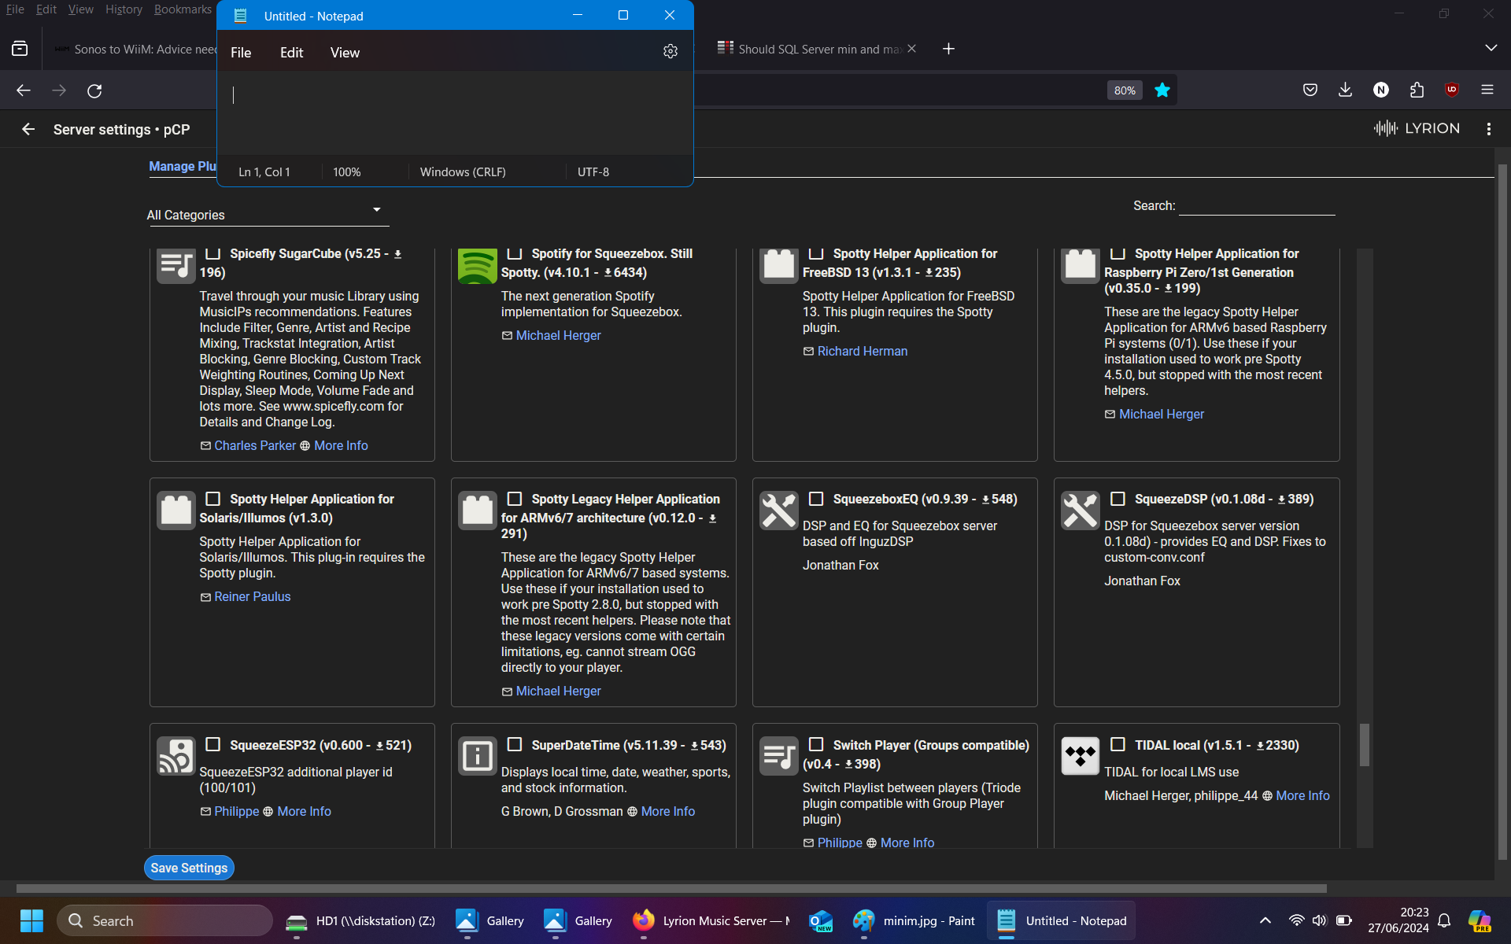1511x944 pixels.
Task: Open Notepad File menu
Action: pos(241,53)
